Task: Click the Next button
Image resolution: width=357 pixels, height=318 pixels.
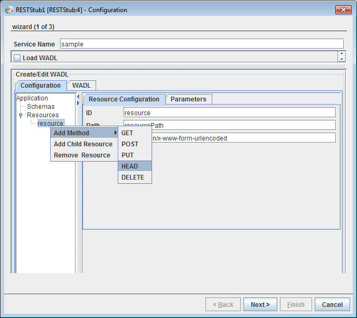Action: [260, 304]
